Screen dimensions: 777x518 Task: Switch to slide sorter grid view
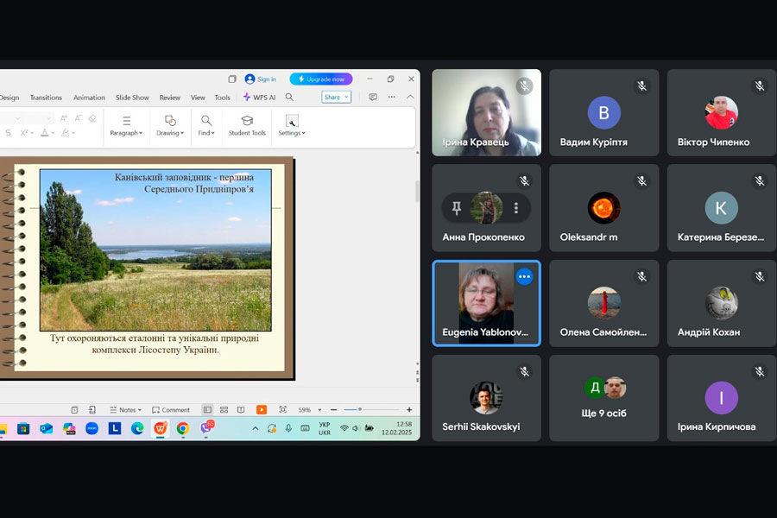click(224, 409)
